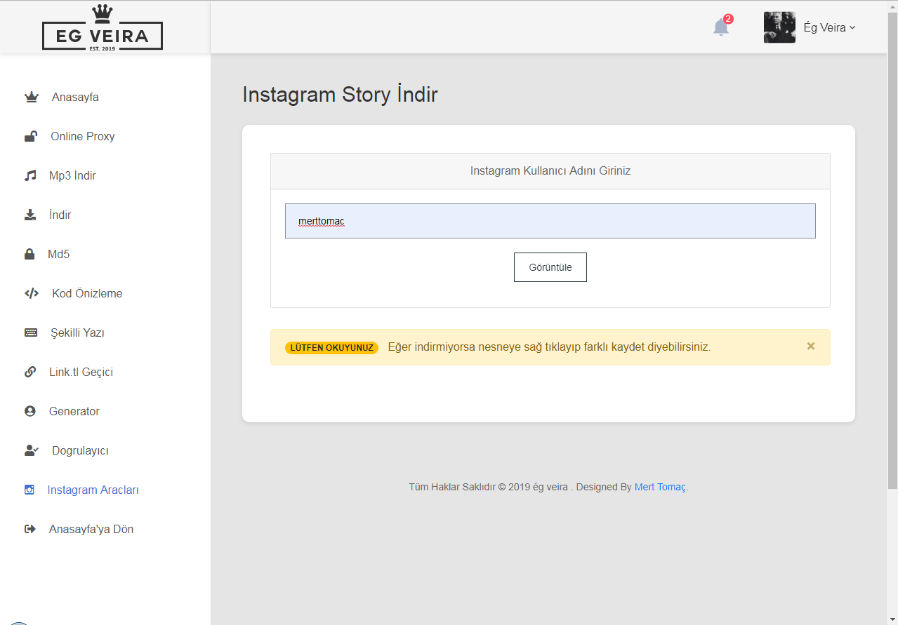Click the user circle icon beside Generator
The width and height of the screenshot is (898, 625).
pos(30,411)
